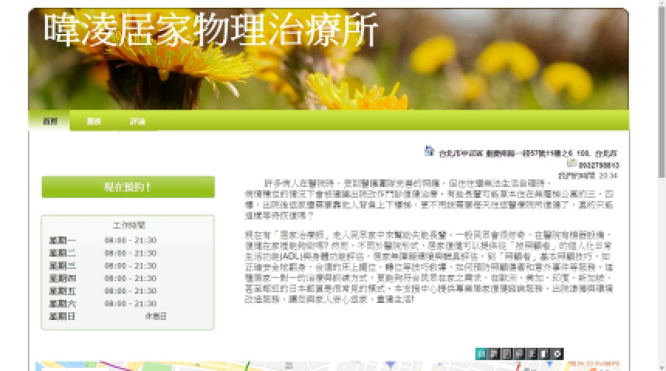Click the gear icon ending the bottom toolbar
This screenshot has height=371, width=666.
[x=557, y=354]
